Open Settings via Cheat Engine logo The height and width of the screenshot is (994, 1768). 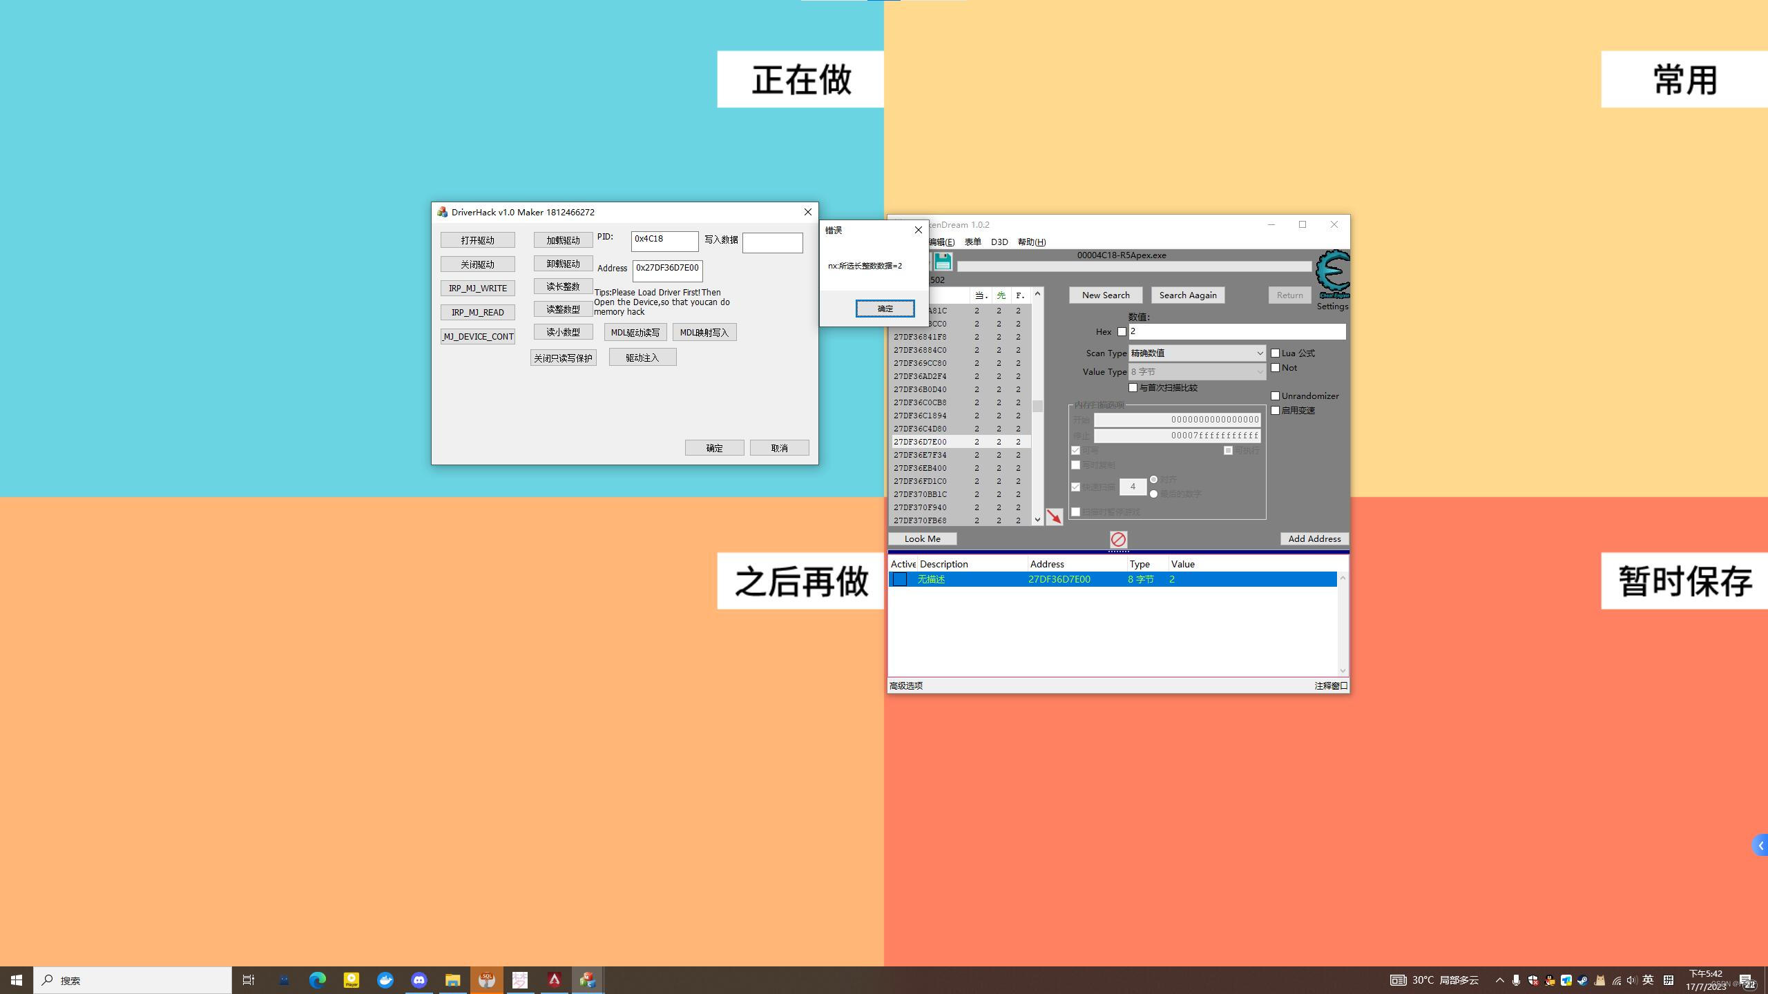click(1332, 275)
